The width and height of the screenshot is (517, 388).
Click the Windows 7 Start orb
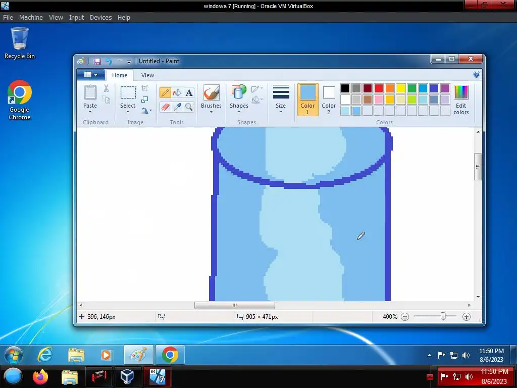(x=14, y=355)
